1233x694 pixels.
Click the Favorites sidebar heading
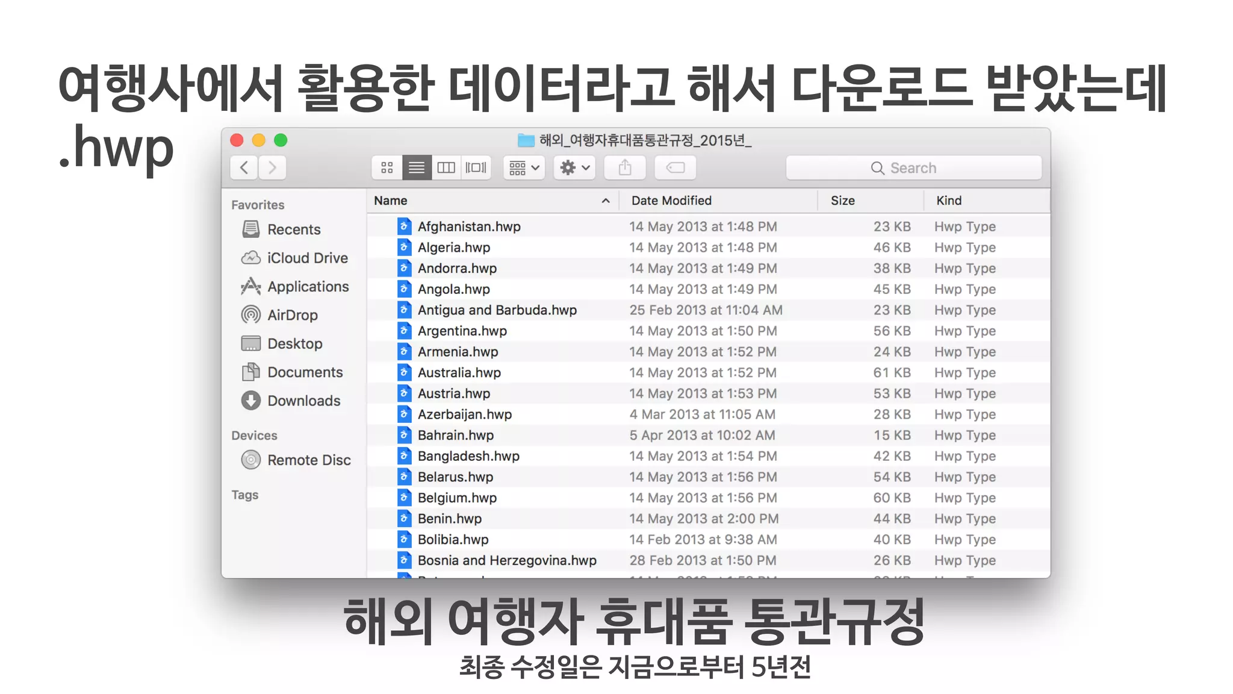[x=258, y=205]
